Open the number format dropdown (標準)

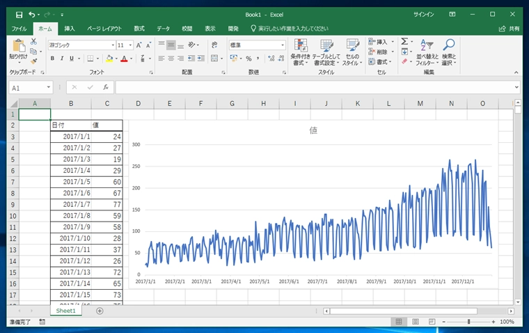[283, 45]
